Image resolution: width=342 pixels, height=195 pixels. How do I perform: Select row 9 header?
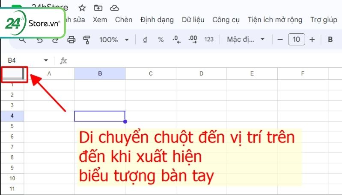12,168
